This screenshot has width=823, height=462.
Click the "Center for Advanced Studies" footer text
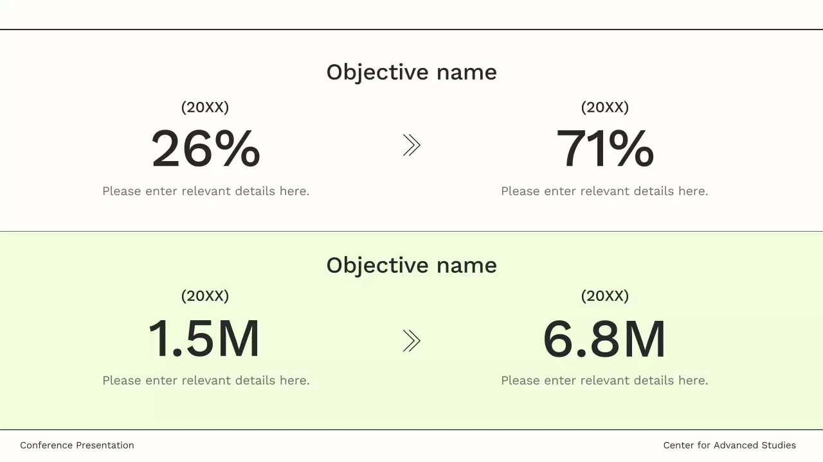click(x=730, y=445)
